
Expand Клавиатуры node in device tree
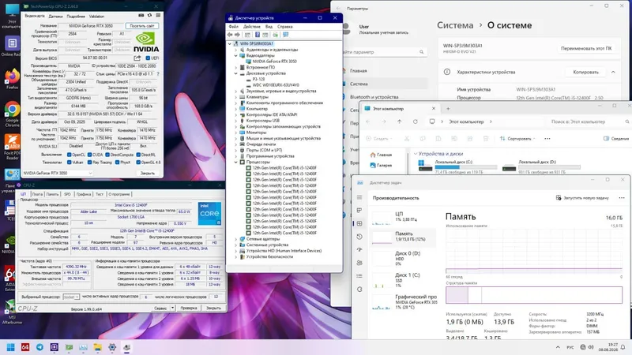pos(236,97)
